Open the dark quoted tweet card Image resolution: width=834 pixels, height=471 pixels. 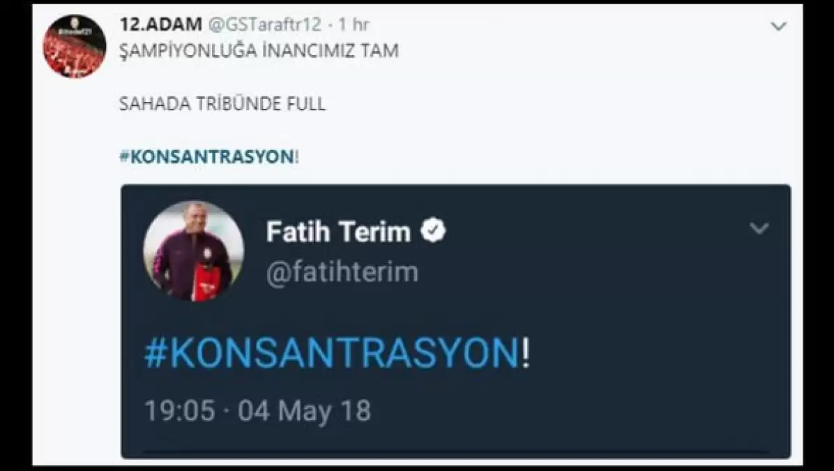(456, 322)
